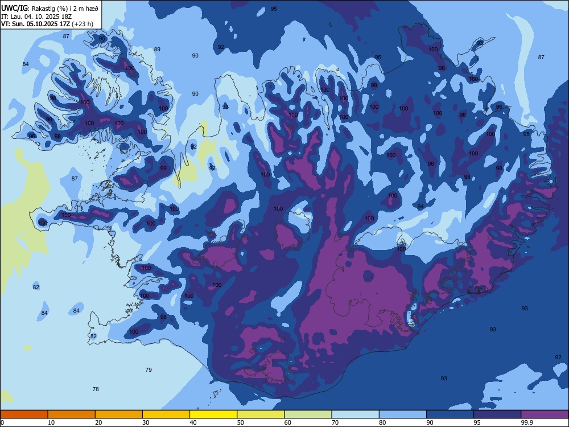
Task: Click the pale blue 70–80 legend swatch
Action: tap(356, 414)
